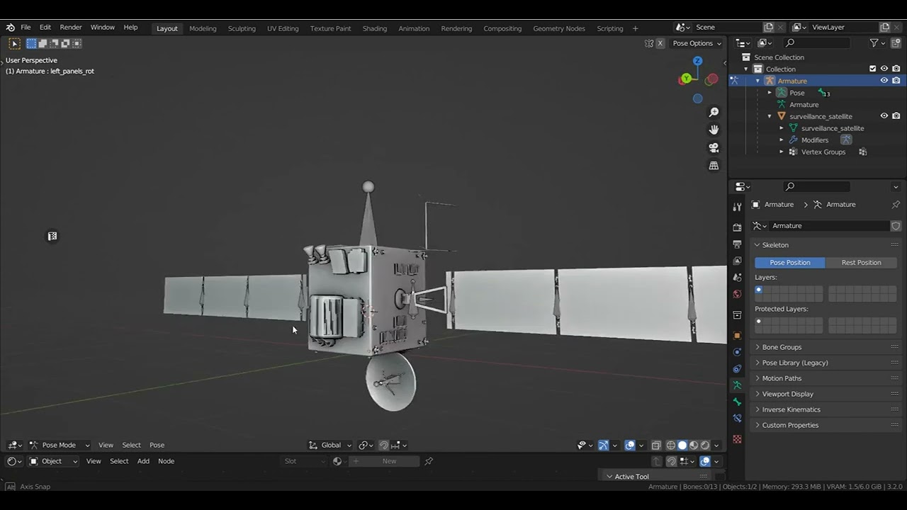Click the select box tool icon in the header
Screen dimensions: 907x510
pyautogui.click(x=14, y=43)
